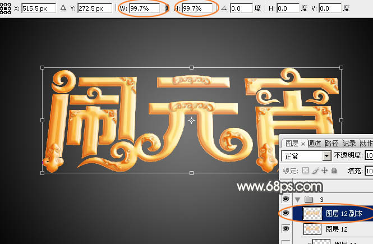Screen dimensions: 373x244
Task: Click the reference point location grid icon
Action: tap(4, 8)
